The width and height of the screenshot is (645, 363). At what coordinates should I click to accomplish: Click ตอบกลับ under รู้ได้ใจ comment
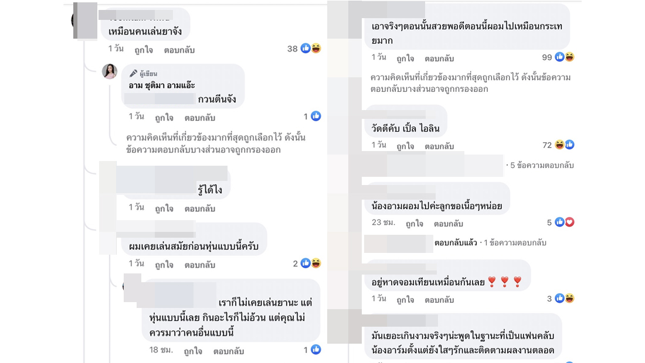point(200,208)
